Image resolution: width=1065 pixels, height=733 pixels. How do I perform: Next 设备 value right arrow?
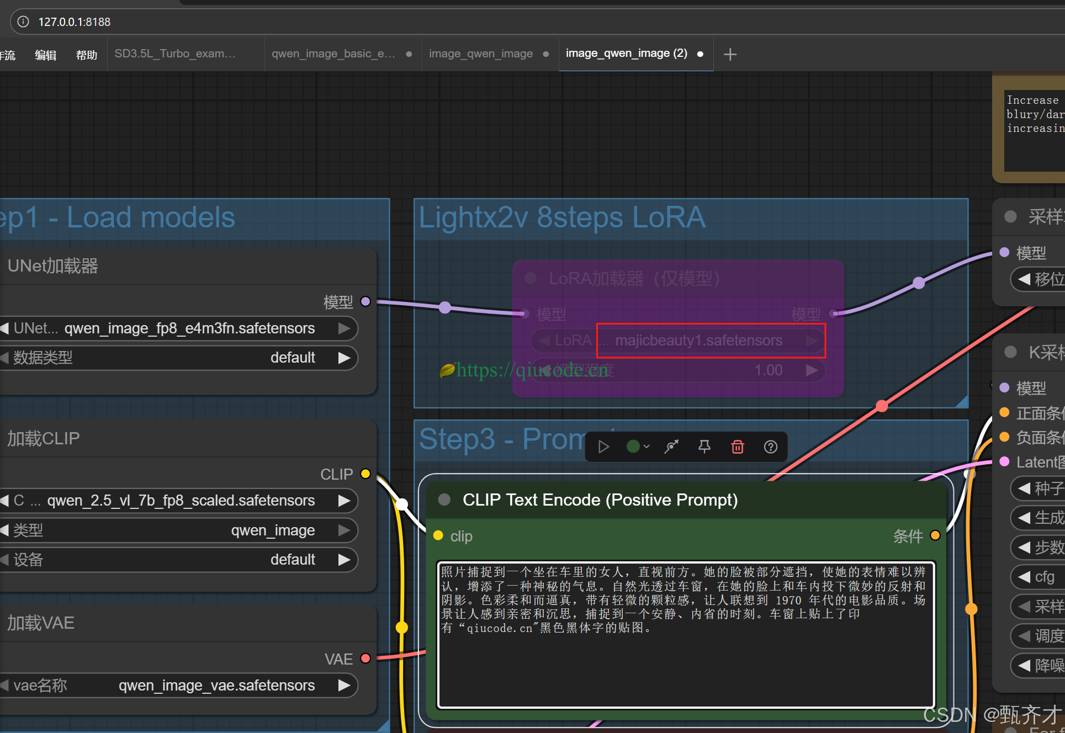tap(344, 560)
